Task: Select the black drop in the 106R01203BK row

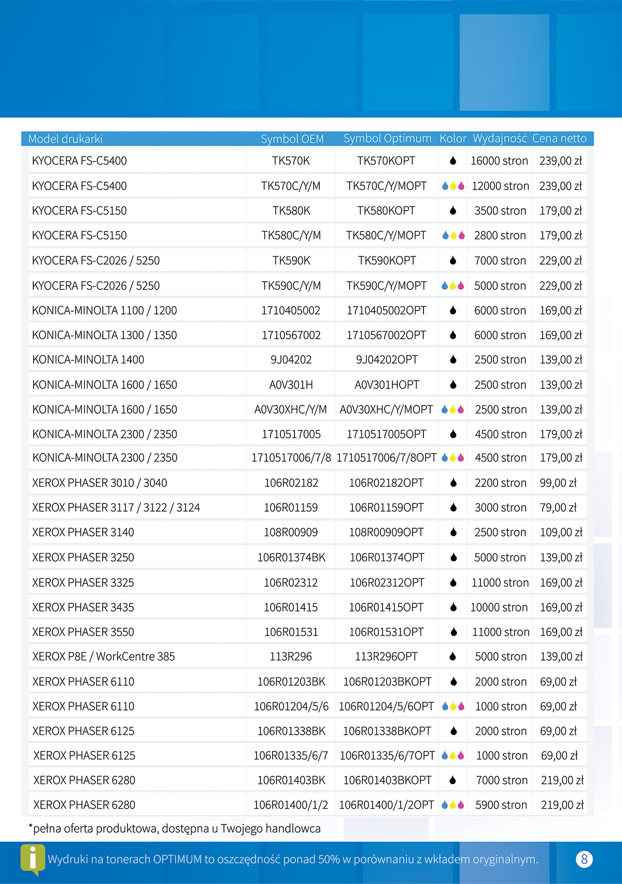Action: [453, 682]
